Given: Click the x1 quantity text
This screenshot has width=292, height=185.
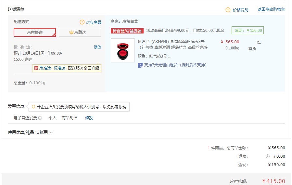Looking at the screenshot, I should 259,42.
